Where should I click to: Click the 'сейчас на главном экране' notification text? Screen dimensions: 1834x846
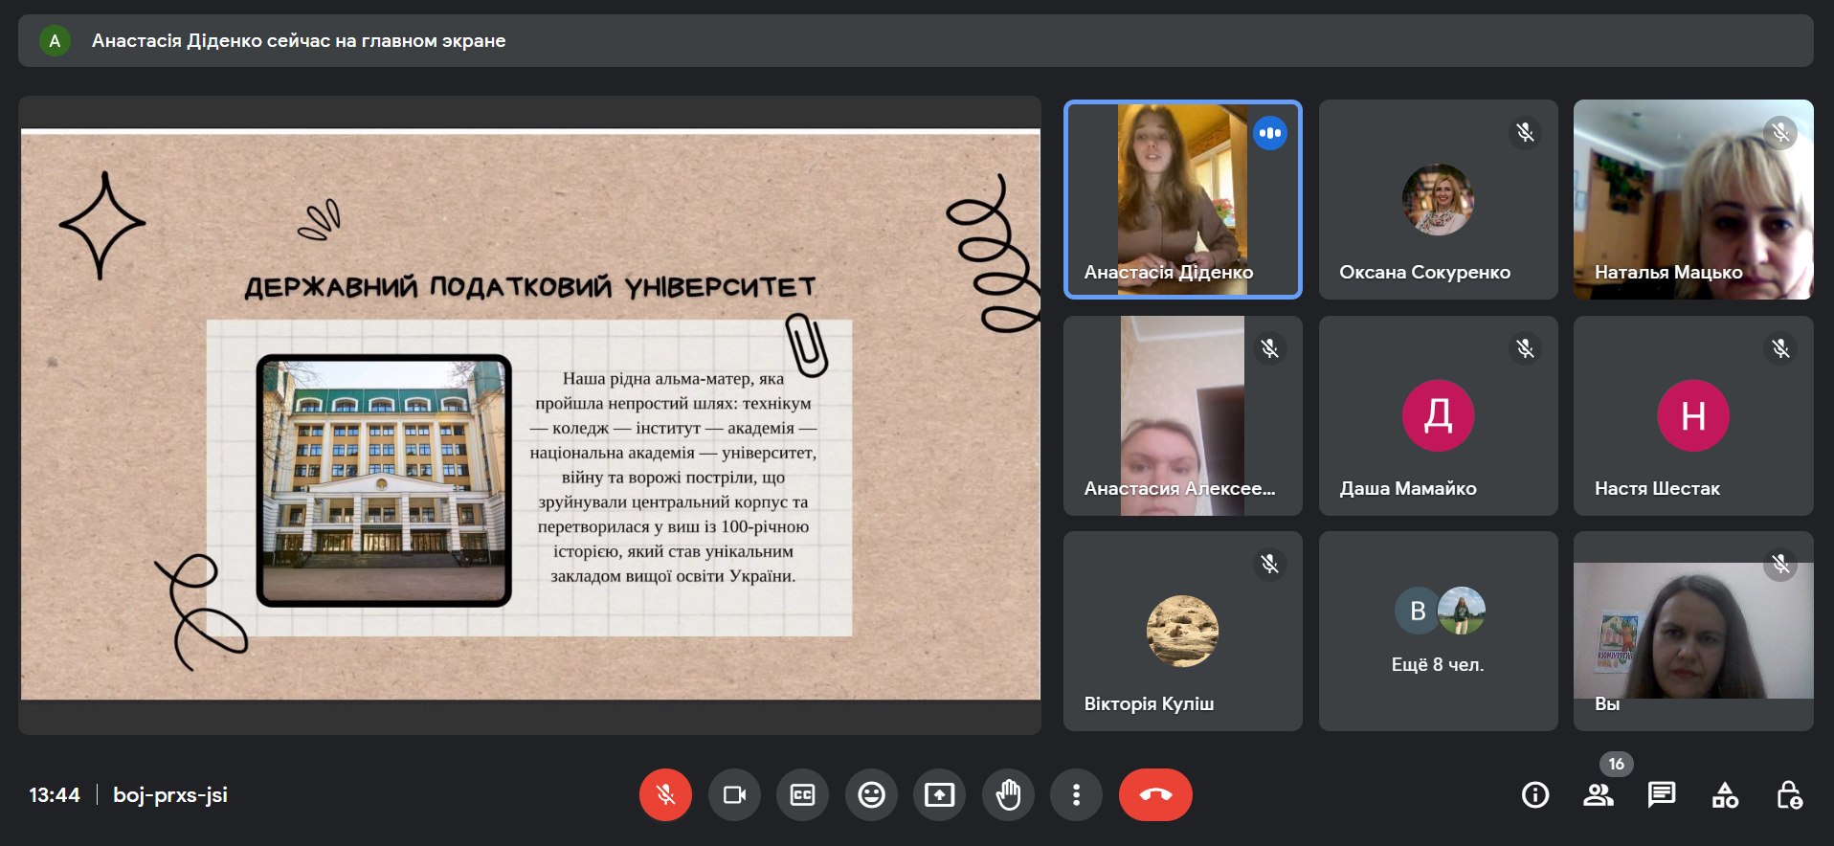tap(386, 41)
